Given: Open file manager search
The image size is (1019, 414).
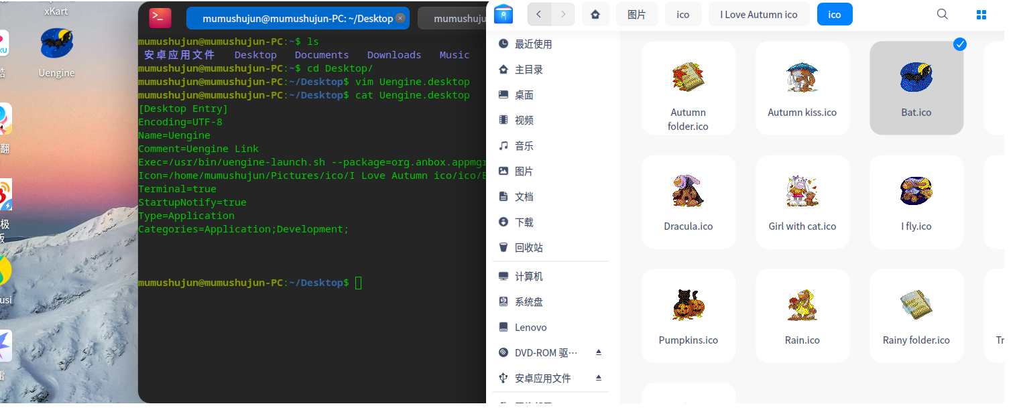Looking at the screenshot, I should [943, 14].
